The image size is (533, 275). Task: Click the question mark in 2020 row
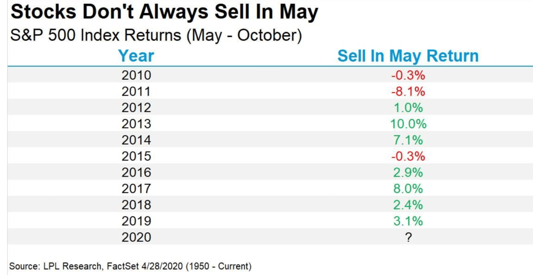coord(408,237)
